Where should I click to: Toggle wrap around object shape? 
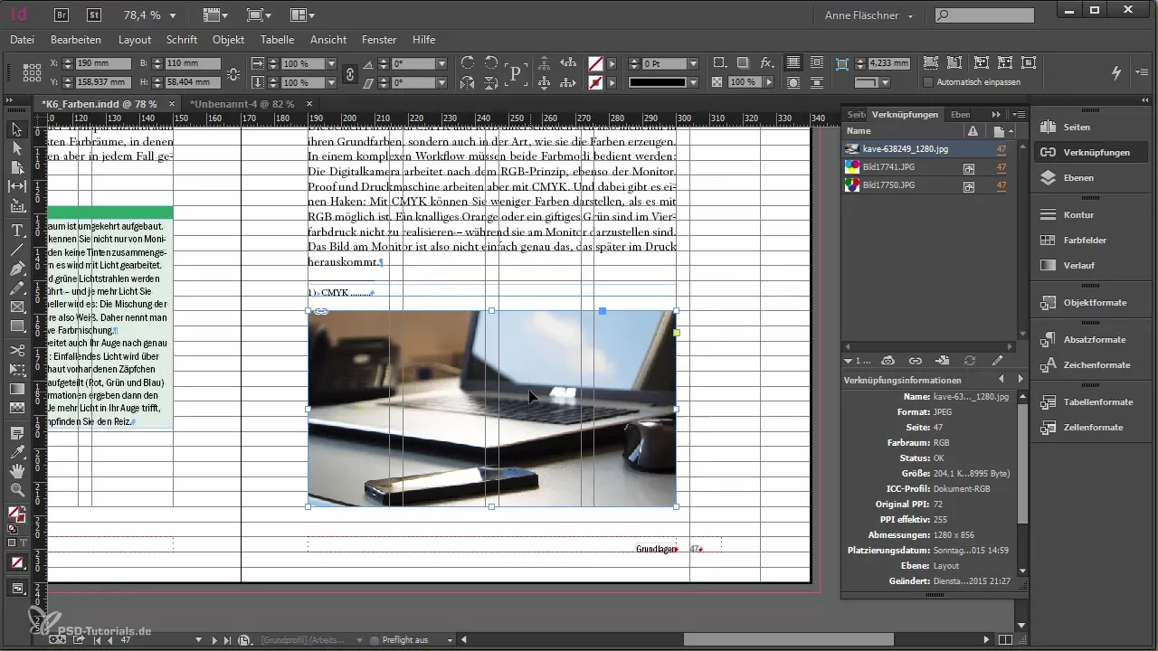coord(793,82)
